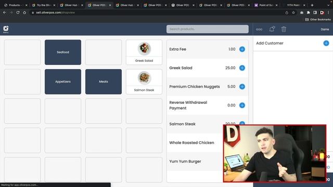The image size is (333, 187).
Task: Click the Darre user name
Action: (x=325, y=29)
